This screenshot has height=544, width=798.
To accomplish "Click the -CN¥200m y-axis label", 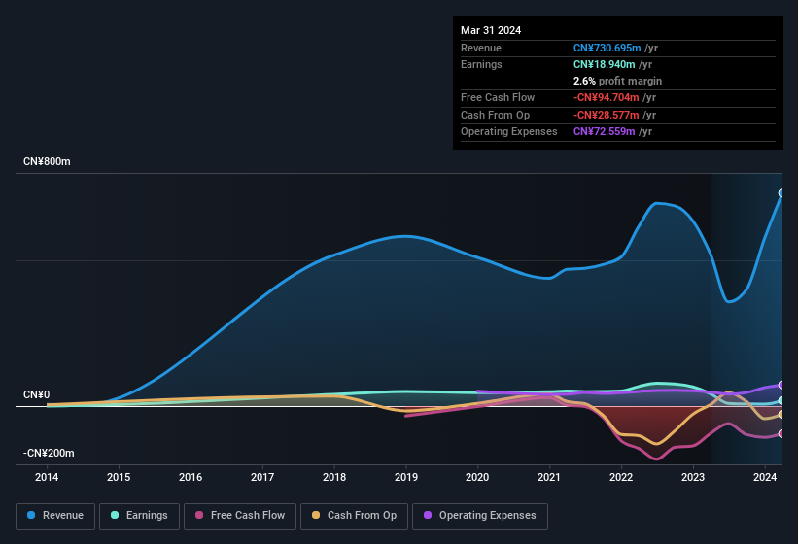I will (x=49, y=453).
